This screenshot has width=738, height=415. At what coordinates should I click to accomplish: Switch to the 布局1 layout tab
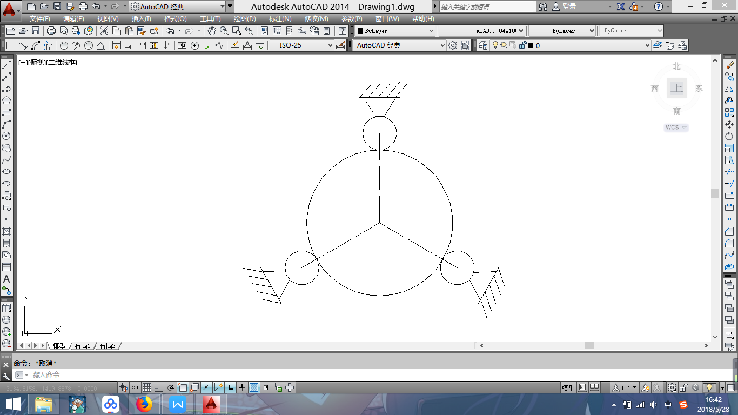(x=82, y=346)
